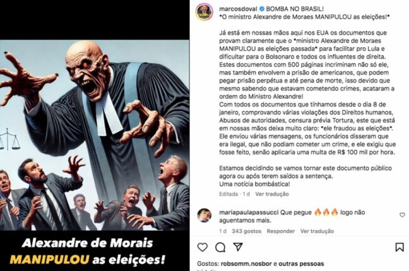Like mariapaulapassucci's comment heart
Image resolution: width=409 pixels, height=271 pixels.
coord(402,215)
